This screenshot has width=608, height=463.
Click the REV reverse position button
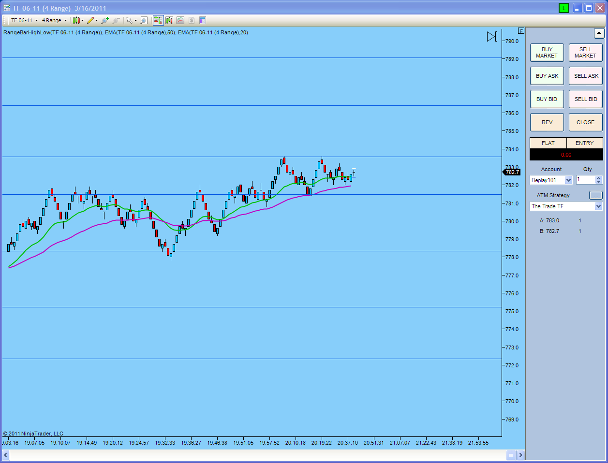547,122
